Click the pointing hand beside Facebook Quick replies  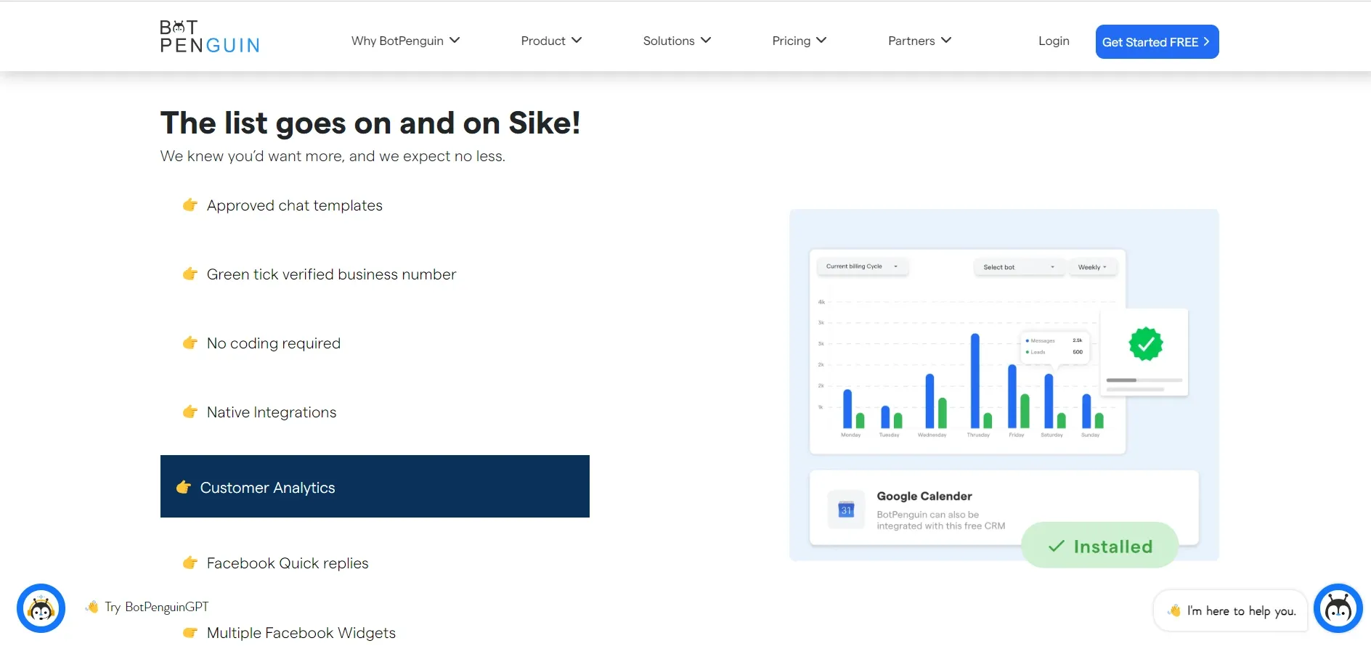click(x=190, y=563)
